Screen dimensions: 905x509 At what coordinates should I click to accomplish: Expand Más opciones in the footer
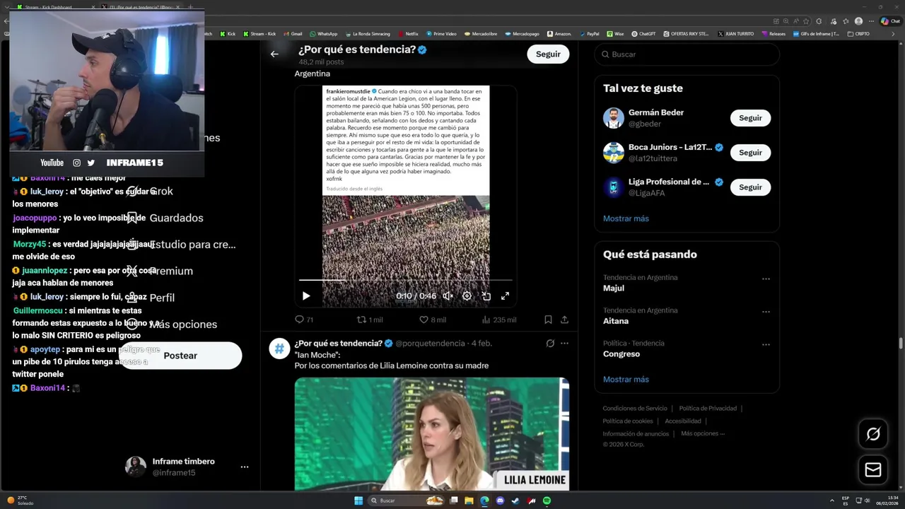click(702, 434)
